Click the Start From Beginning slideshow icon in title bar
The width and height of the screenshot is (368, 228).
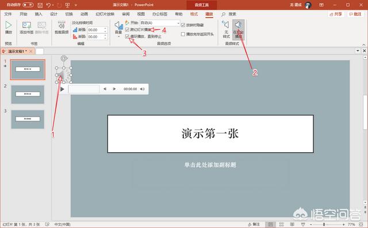[x=67, y=5]
